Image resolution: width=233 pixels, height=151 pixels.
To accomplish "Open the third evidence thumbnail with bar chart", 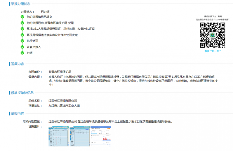I will [101, 136].
